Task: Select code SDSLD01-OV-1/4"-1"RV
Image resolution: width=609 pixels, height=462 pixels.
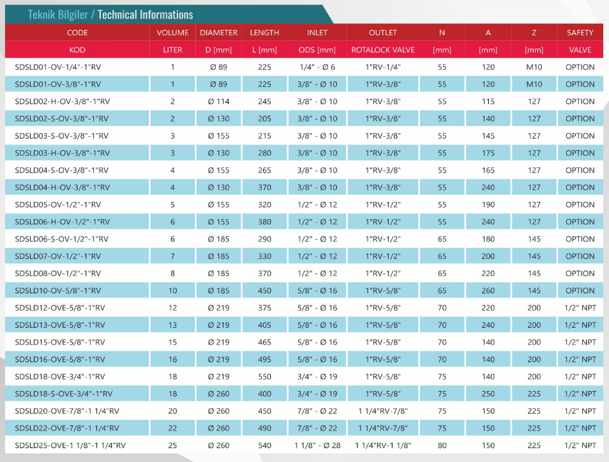Action: tap(58, 67)
